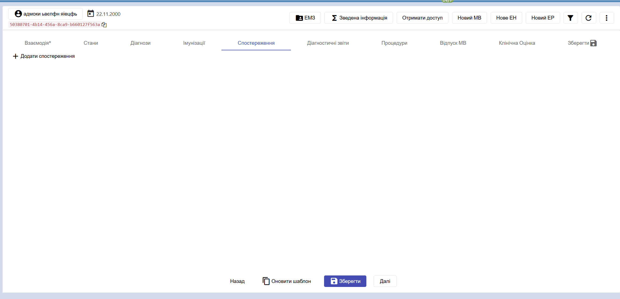
Task: Open Діагностичні звіти tab
Action: point(328,43)
